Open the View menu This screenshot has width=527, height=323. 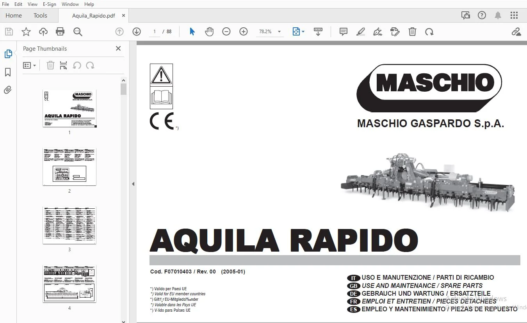click(x=33, y=4)
